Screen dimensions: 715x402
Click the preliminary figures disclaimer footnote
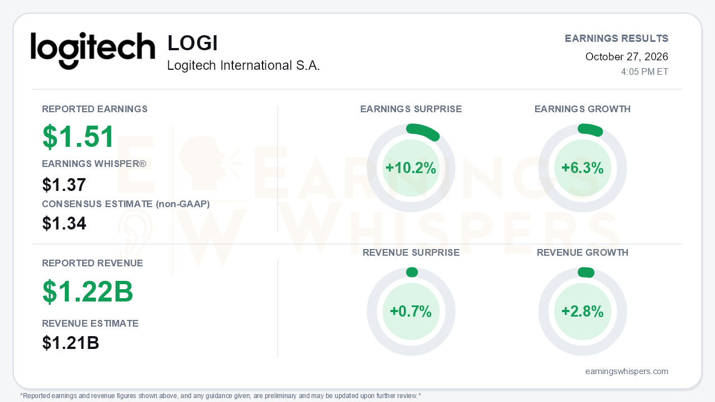[x=221, y=396]
